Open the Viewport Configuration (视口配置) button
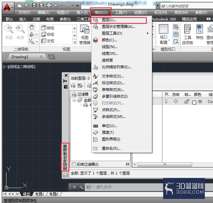 tap(164, 35)
